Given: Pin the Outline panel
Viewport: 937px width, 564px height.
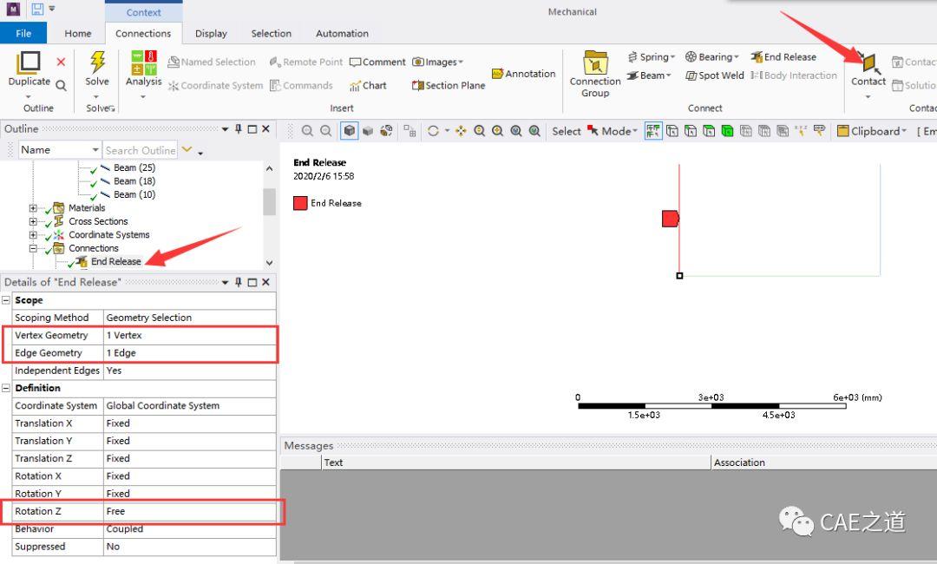Looking at the screenshot, I should pyautogui.click(x=238, y=128).
